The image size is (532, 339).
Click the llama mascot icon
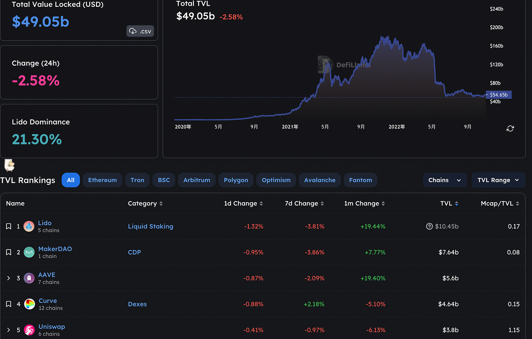[x=9, y=165]
